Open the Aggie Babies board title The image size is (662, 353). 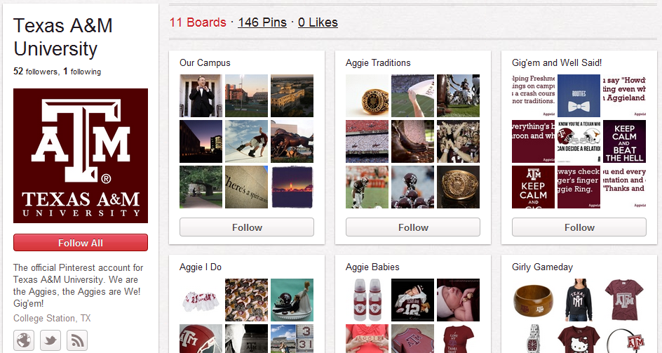pos(372,267)
